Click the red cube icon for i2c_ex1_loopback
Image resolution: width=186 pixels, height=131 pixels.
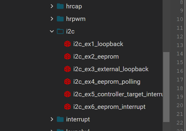pos(67,44)
